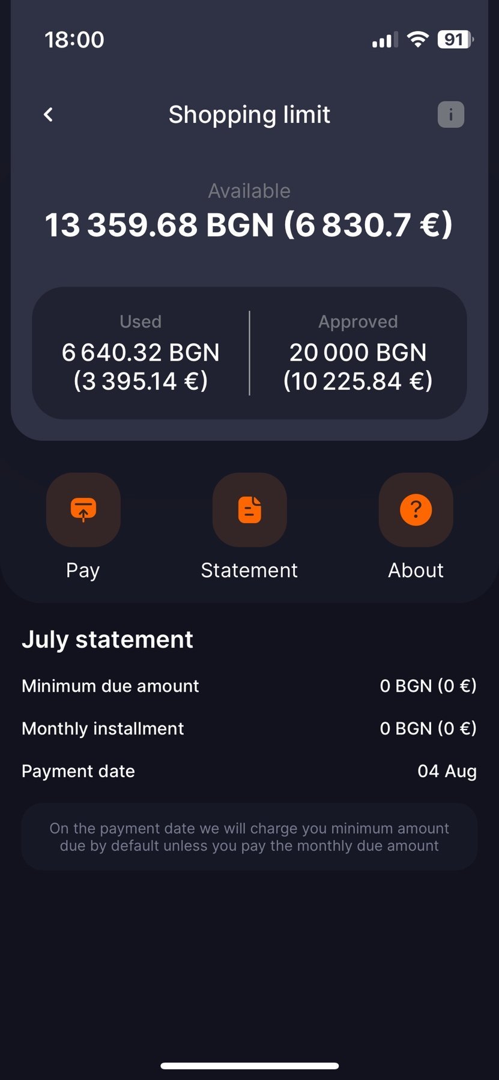Tap the Payment date 04 Aug value

[x=447, y=771]
